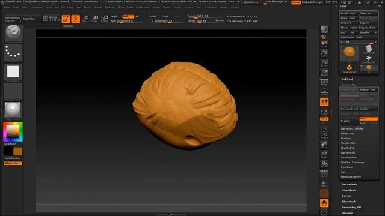Click the Save As button
Viewport: 385px width, 216px height.
(x=368, y=13)
